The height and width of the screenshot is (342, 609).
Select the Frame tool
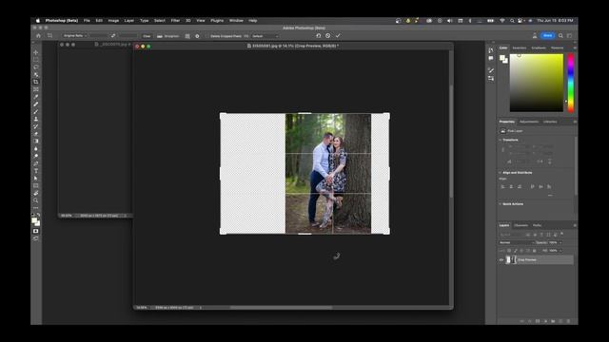tap(36, 89)
